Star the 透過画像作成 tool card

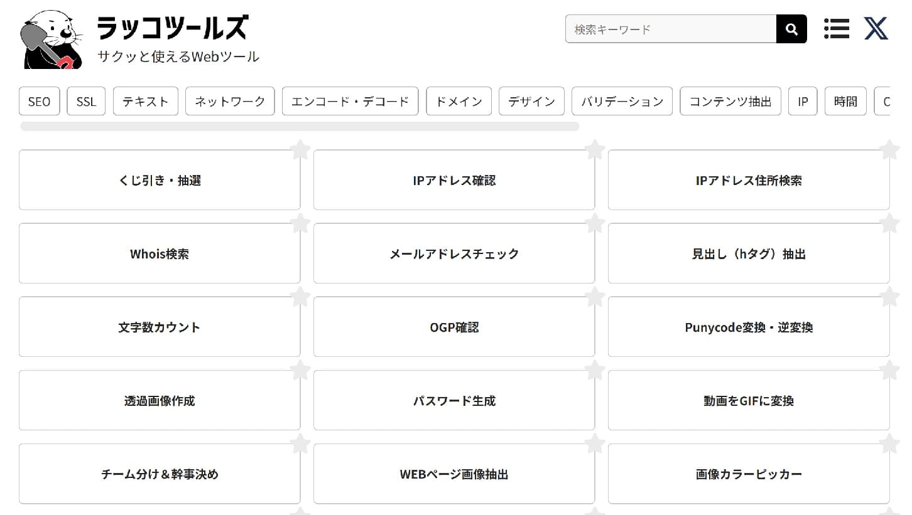(x=300, y=370)
